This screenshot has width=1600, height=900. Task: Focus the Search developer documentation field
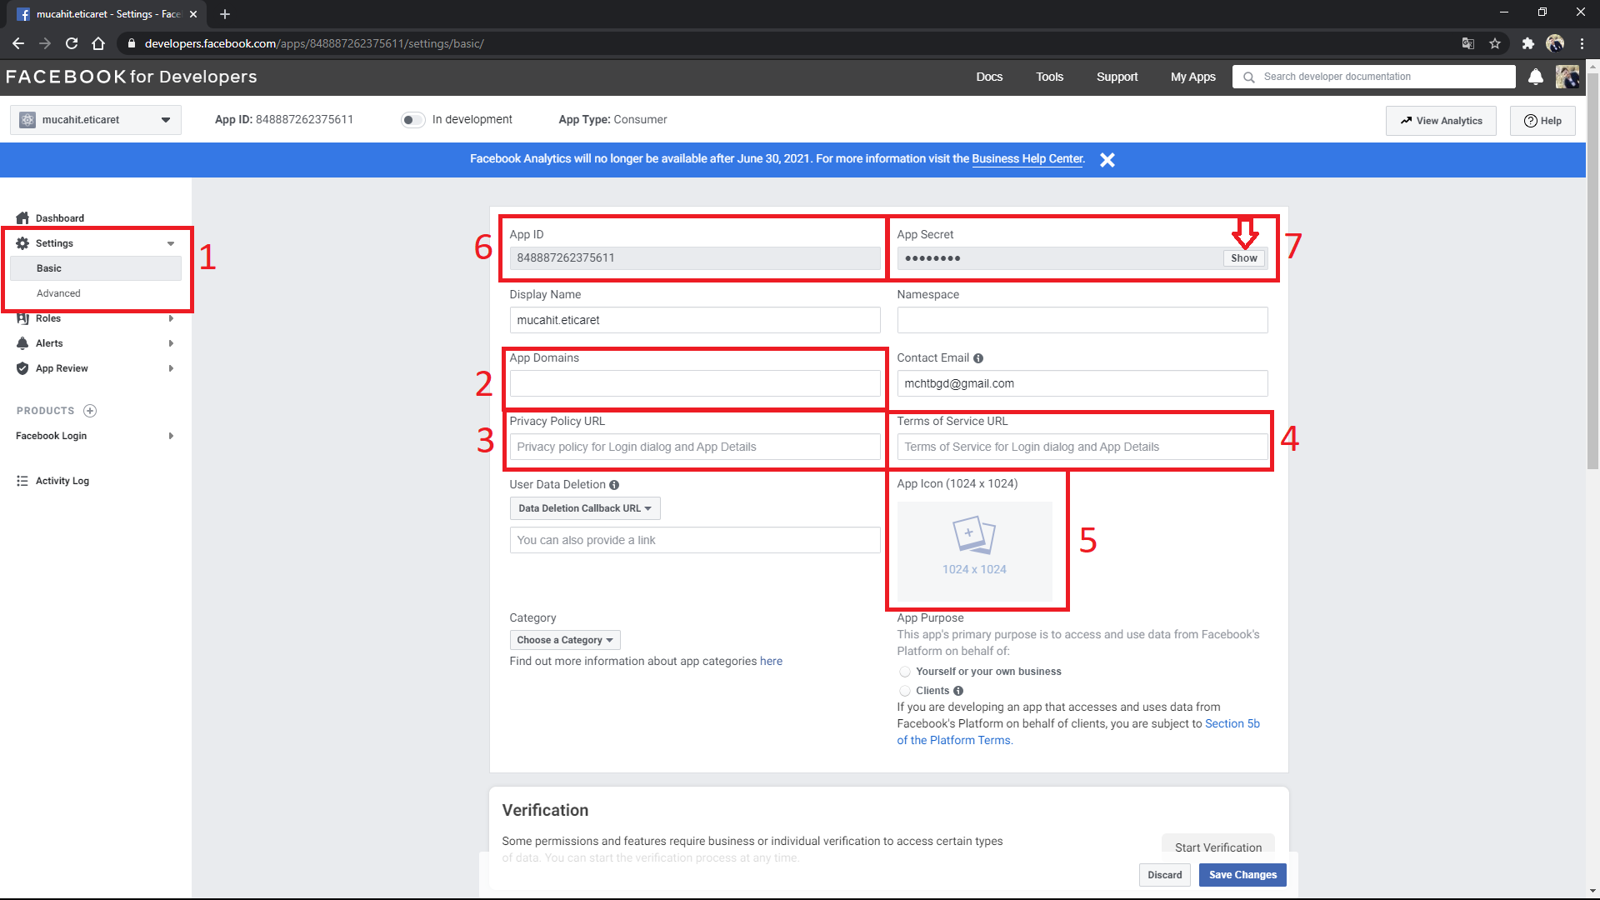point(1374,77)
